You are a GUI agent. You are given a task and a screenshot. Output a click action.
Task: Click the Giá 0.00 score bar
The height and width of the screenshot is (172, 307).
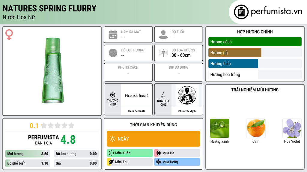76,163
